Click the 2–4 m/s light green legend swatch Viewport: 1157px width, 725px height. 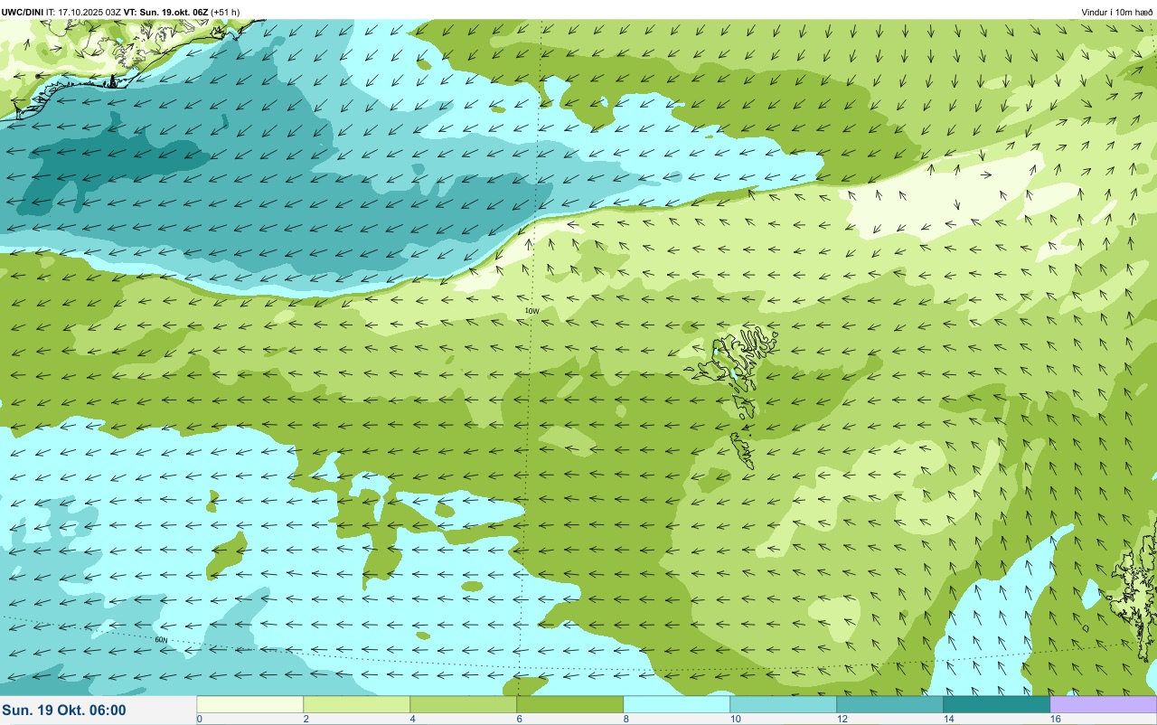(357, 703)
